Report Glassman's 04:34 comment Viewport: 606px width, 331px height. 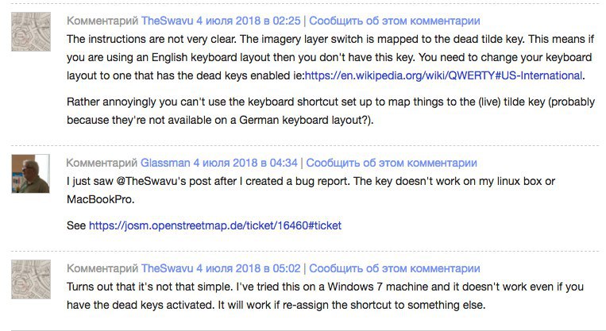coord(392,163)
